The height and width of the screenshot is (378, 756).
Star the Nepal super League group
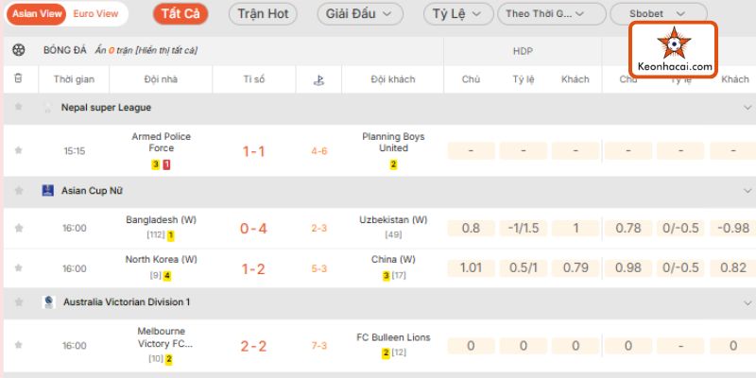pos(18,108)
